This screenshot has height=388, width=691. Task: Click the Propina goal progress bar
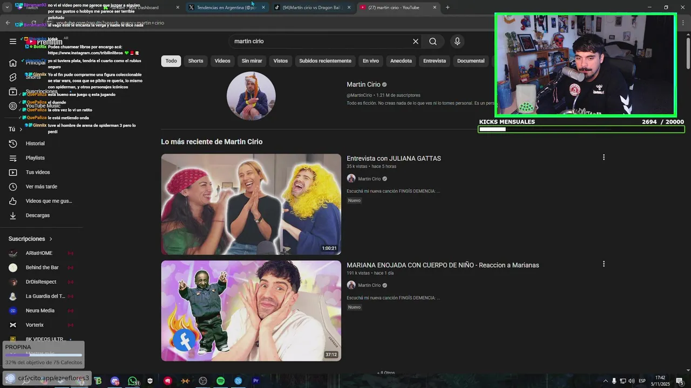tap(43, 355)
